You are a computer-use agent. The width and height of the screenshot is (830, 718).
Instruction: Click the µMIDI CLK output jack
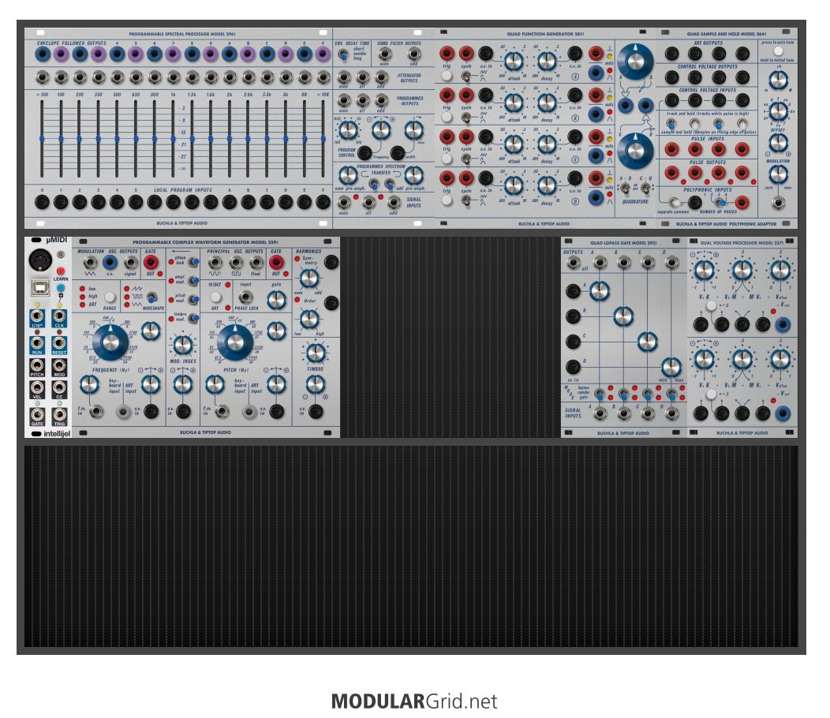pos(59,317)
